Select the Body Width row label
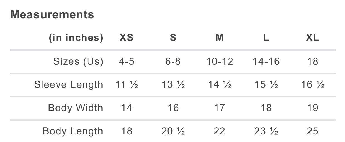The height and width of the screenshot is (142, 345). 76,108
